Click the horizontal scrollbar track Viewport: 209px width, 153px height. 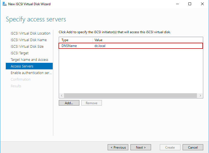coord(130,96)
